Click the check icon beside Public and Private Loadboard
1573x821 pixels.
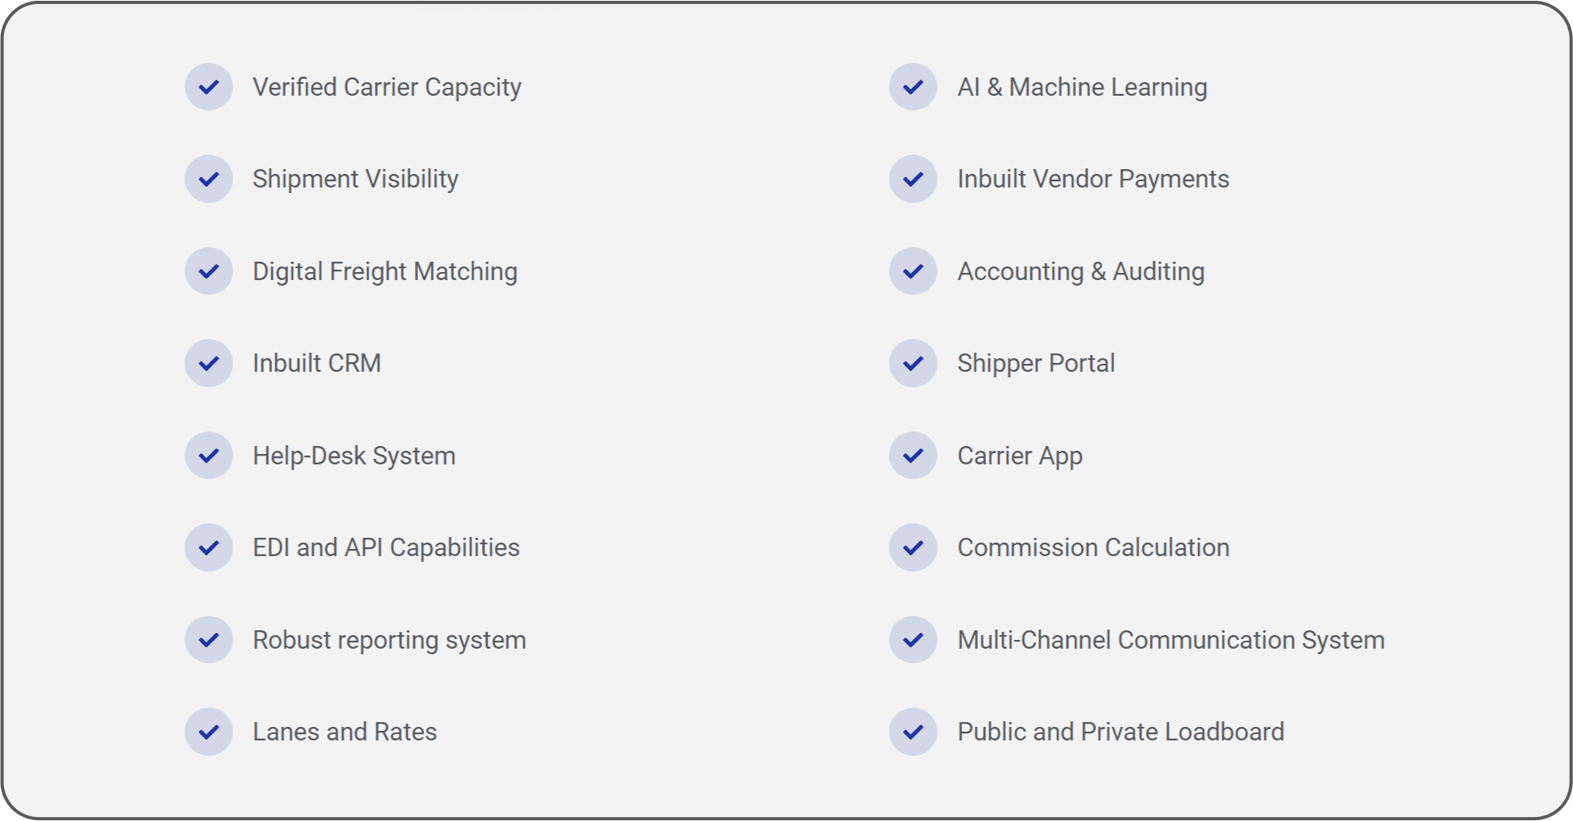(x=913, y=732)
